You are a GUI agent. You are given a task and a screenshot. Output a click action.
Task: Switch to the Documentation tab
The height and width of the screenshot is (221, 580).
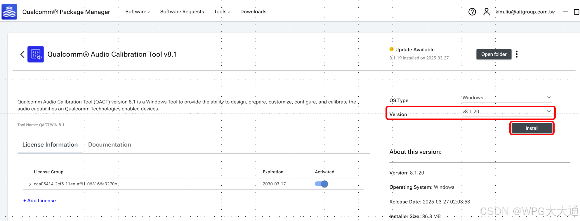110,145
